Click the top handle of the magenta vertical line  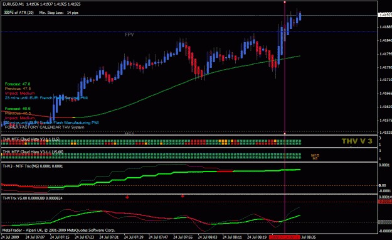285,3
